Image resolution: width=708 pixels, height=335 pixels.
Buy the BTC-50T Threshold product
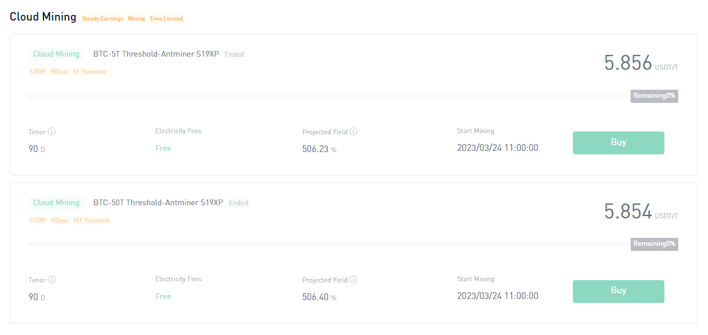pyautogui.click(x=618, y=290)
